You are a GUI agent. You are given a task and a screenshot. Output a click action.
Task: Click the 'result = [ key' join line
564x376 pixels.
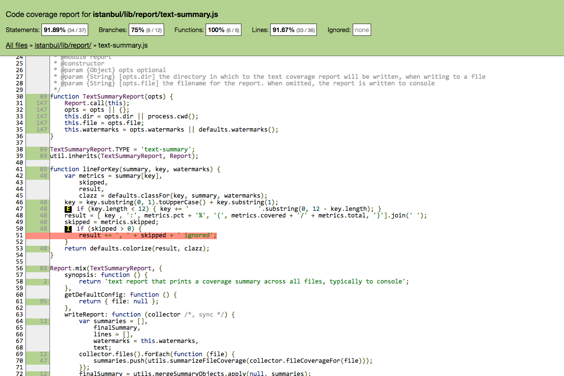tap(246, 216)
